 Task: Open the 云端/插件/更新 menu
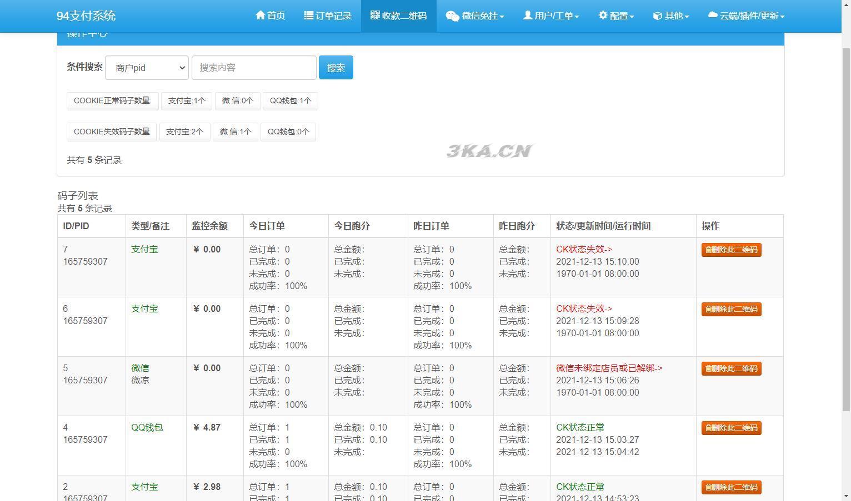click(x=747, y=16)
